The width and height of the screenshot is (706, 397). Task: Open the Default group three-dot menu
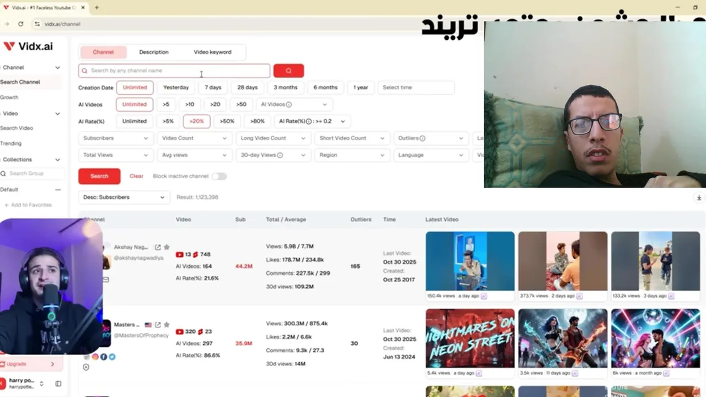click(58, 190)
